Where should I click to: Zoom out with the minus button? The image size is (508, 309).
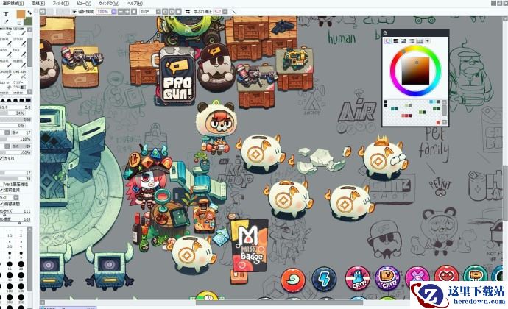click(x=121, y=11)
